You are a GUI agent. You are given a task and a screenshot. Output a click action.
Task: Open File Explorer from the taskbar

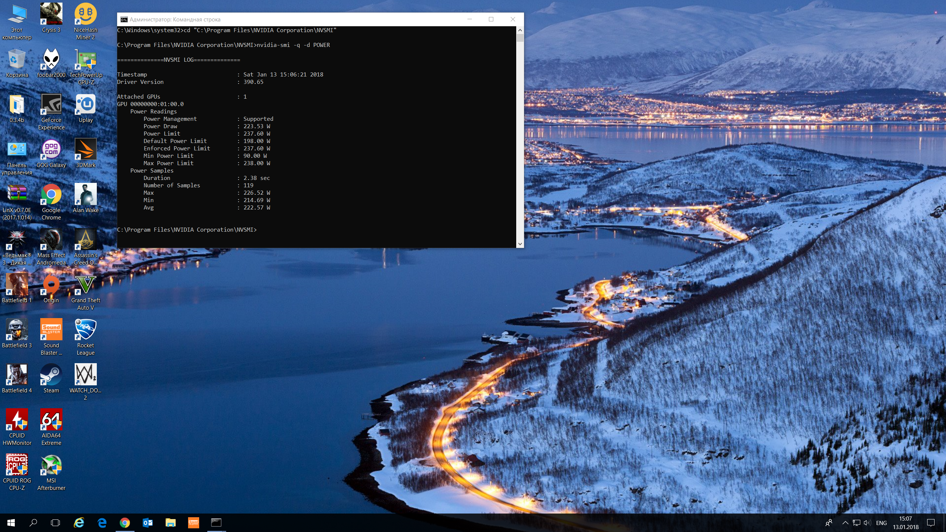pyautogui.click(x=170, y=522)
